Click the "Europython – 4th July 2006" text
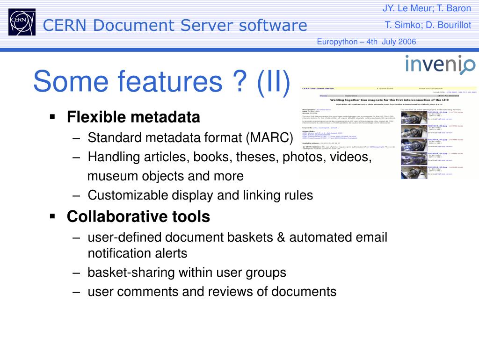The width and height of the screenshot is (479, 359). coord(366,42)
